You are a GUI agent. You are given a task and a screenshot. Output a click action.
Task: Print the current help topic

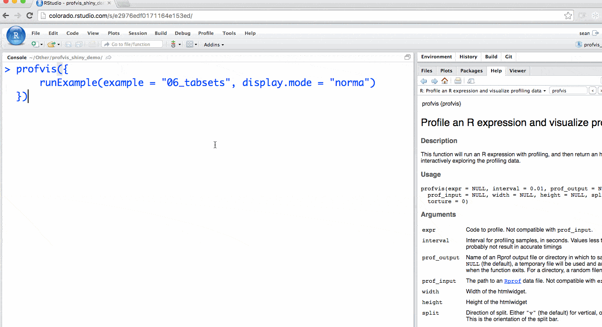tap(457, 81)
